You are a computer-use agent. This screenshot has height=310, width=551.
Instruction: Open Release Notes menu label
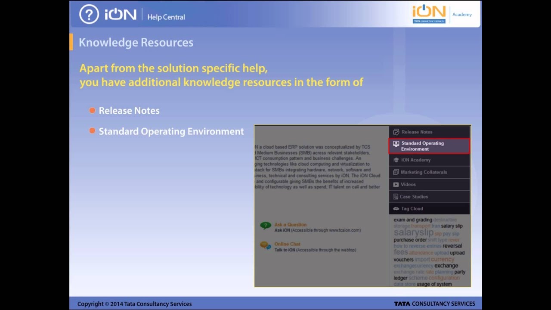click(x=417, y=132)
